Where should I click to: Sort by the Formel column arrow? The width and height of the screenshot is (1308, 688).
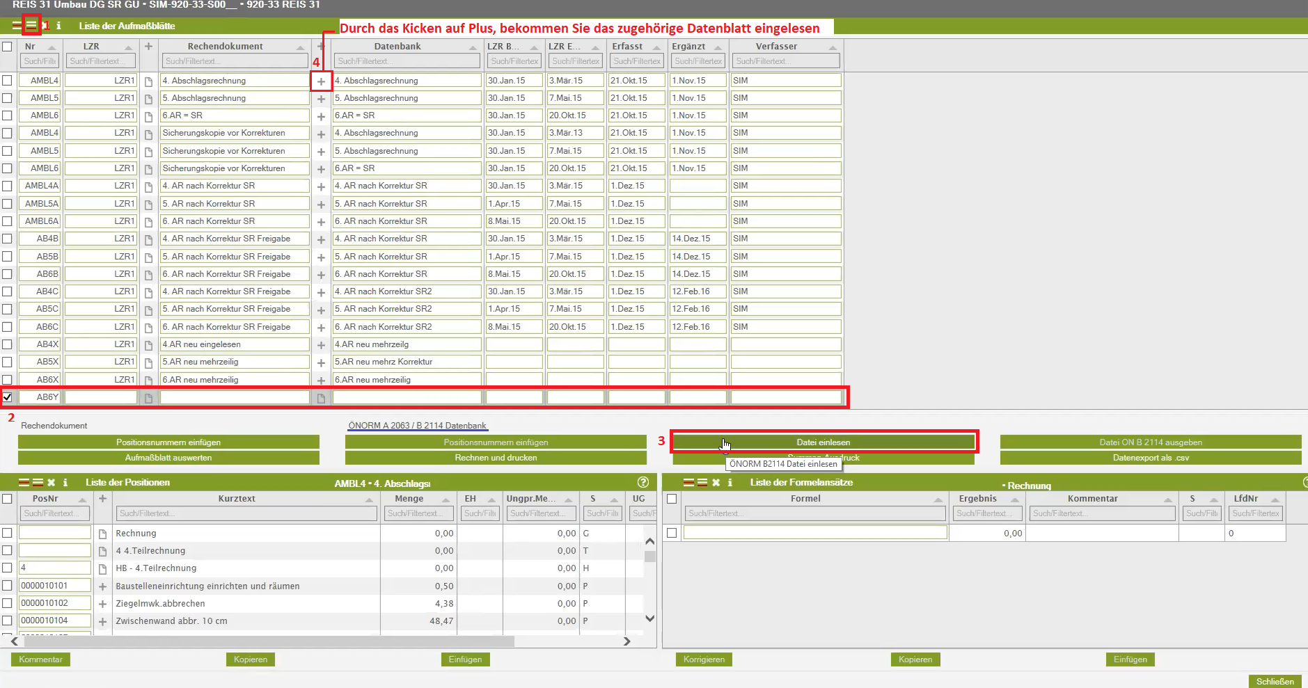click(x=938, y=499)
